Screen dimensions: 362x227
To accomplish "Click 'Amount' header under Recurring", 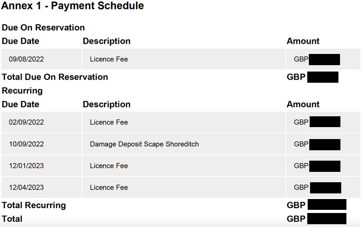I will coord(303,104).
